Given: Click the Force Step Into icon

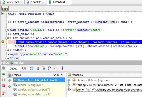Looking at the screenshot, I should (x=43, y=68).
